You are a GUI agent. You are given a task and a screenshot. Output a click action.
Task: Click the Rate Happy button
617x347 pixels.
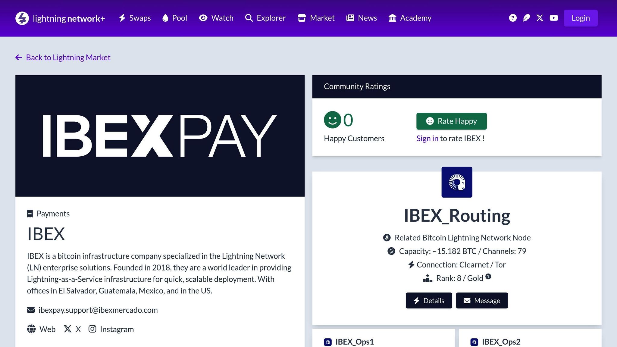point(451,121)
